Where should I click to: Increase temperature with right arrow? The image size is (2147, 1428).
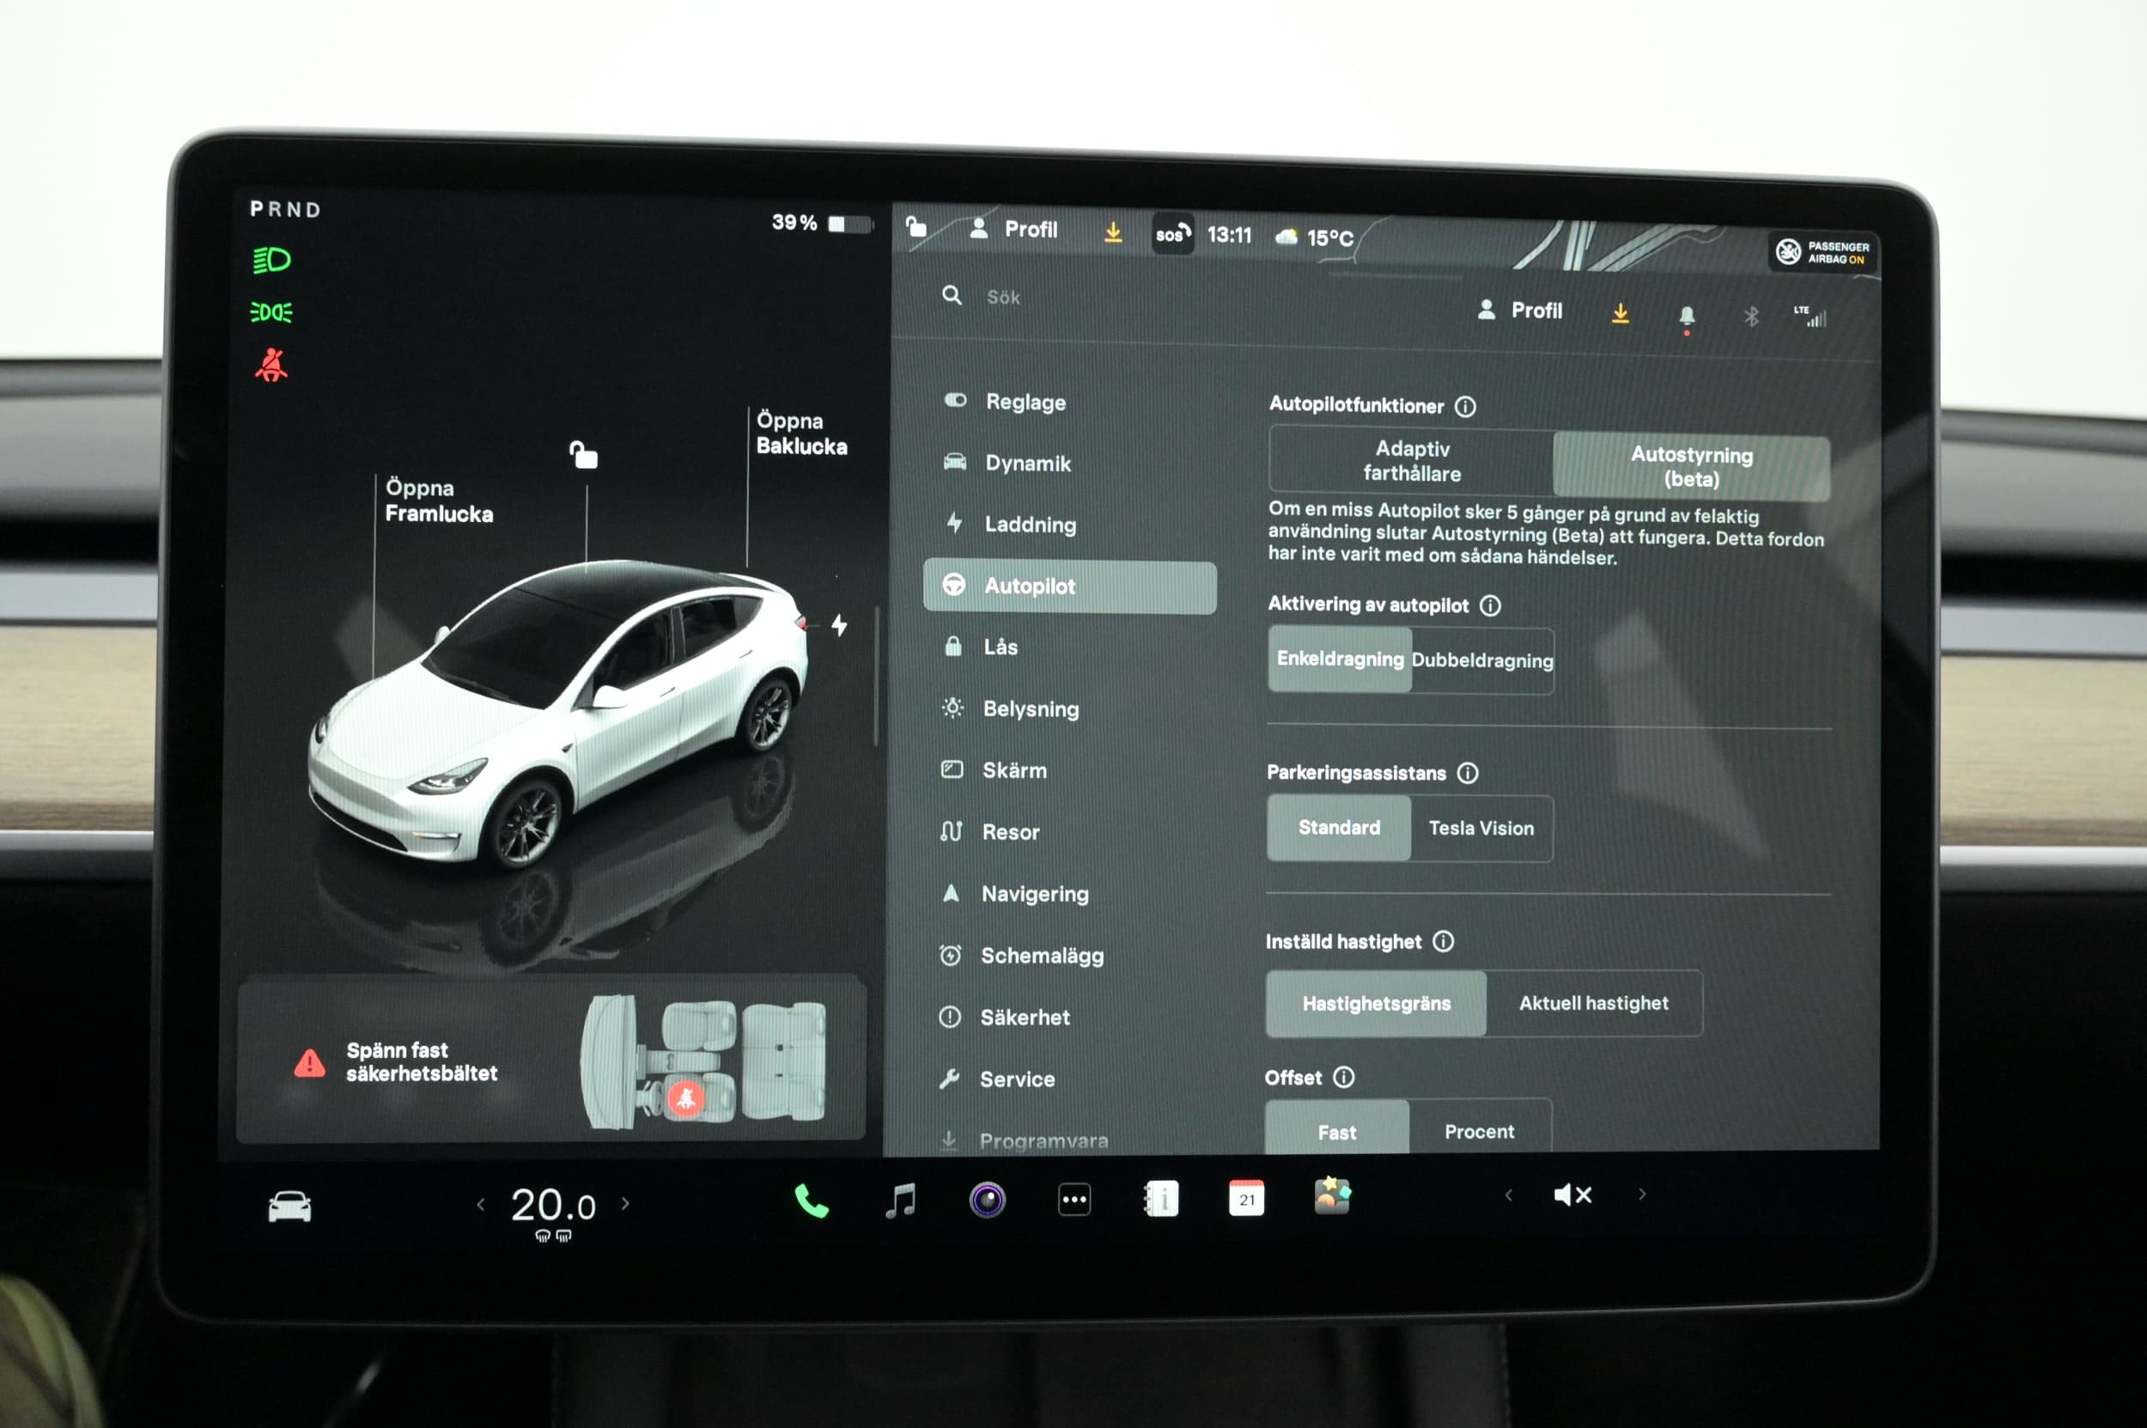pyautogui.click(x=625, y=1203)
